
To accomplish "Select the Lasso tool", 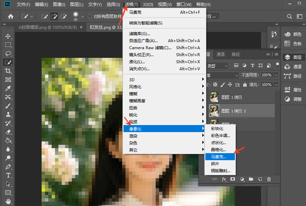I will pyautogui.click(x=8, y=54).
